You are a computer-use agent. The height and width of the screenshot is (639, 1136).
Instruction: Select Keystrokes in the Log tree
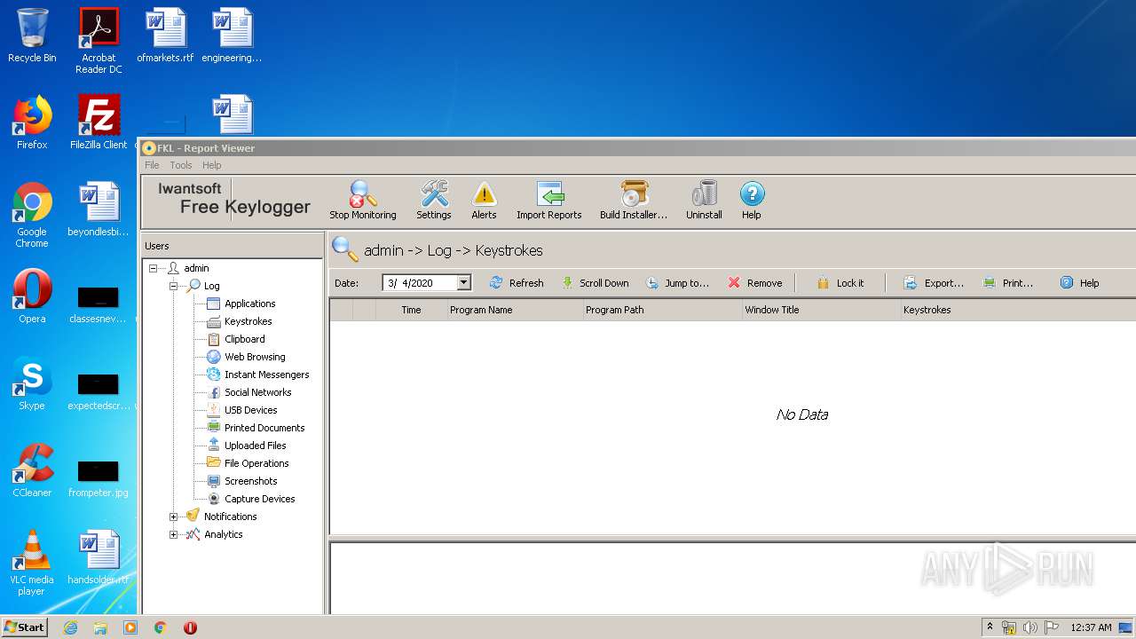point(248,321)
